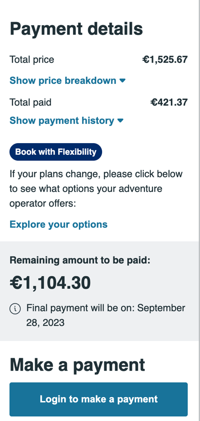This screenshot has width=200, height=421.
Task: Open the Explore your options link
Action: [x=59, y=224]
